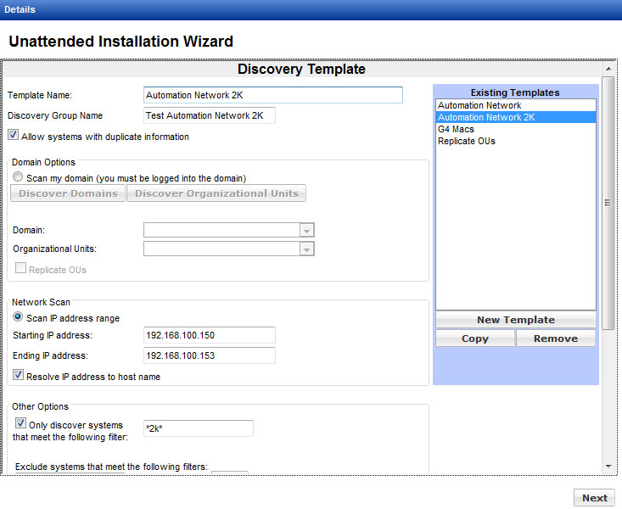Toggle Allow systems with duplicate information checkbox

[14, 136]
